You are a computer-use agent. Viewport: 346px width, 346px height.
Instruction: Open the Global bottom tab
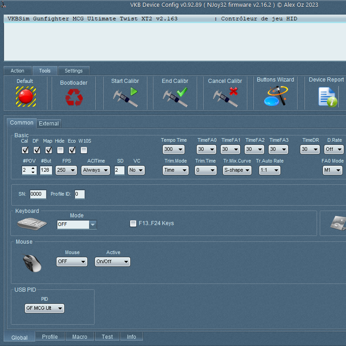pos(19,337)
